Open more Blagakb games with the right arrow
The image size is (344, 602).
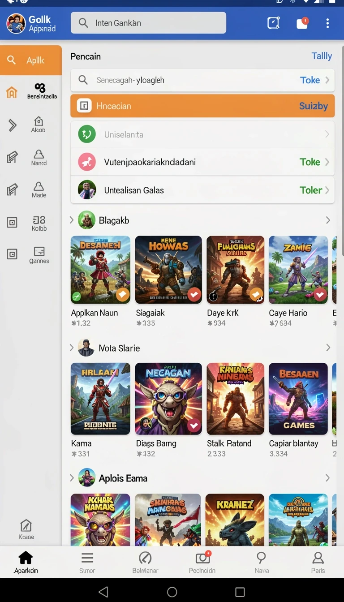point(328,220)
